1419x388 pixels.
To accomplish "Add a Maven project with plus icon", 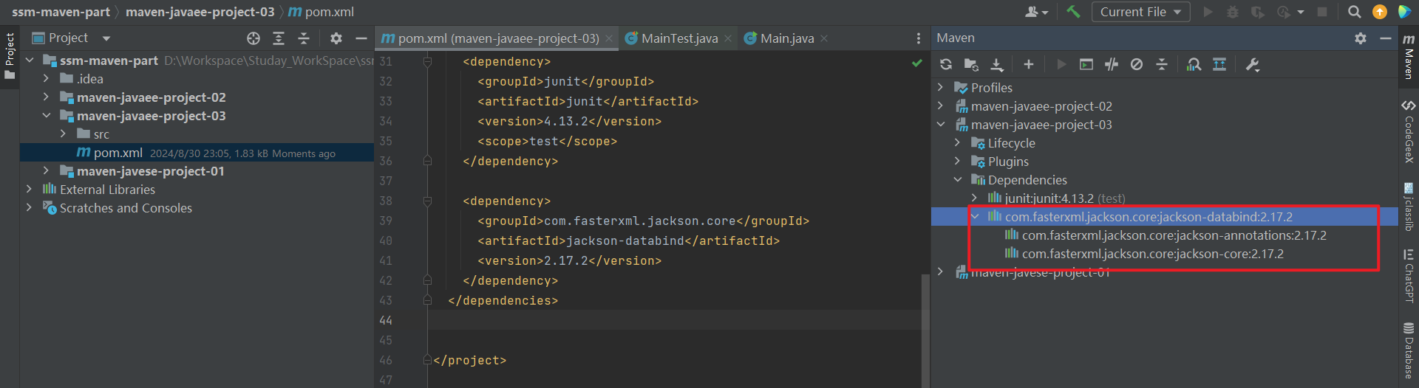I will (x=1028, y=65).
